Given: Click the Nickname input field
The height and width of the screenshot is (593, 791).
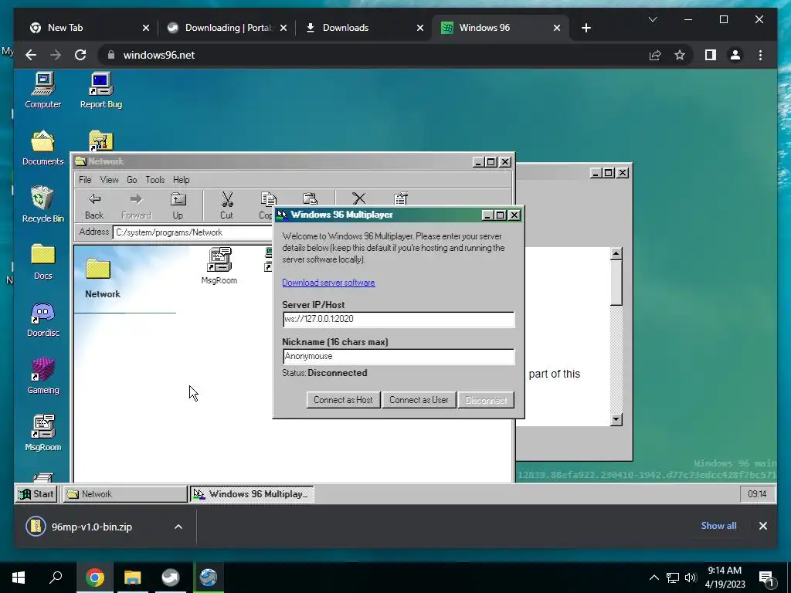Looking at the screenshot, I should click(x=399, y=357).
